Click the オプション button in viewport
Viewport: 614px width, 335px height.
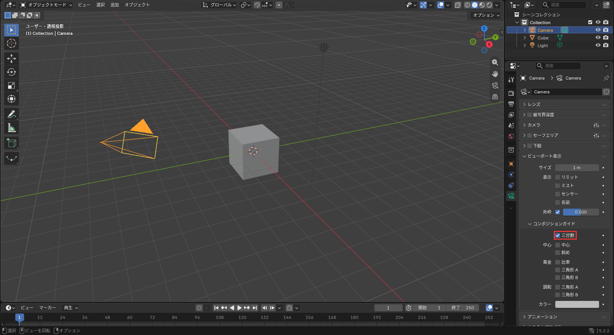[486, 15]
